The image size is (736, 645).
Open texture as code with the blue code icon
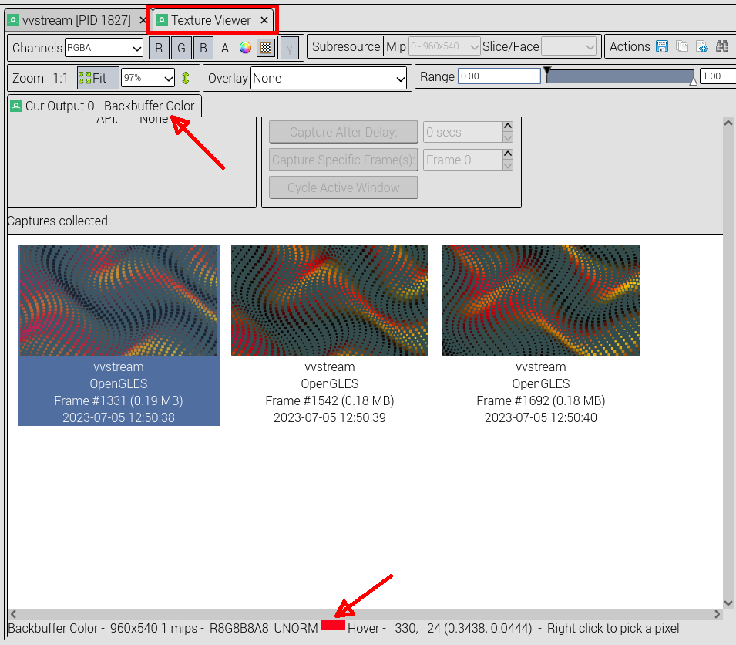702,46
